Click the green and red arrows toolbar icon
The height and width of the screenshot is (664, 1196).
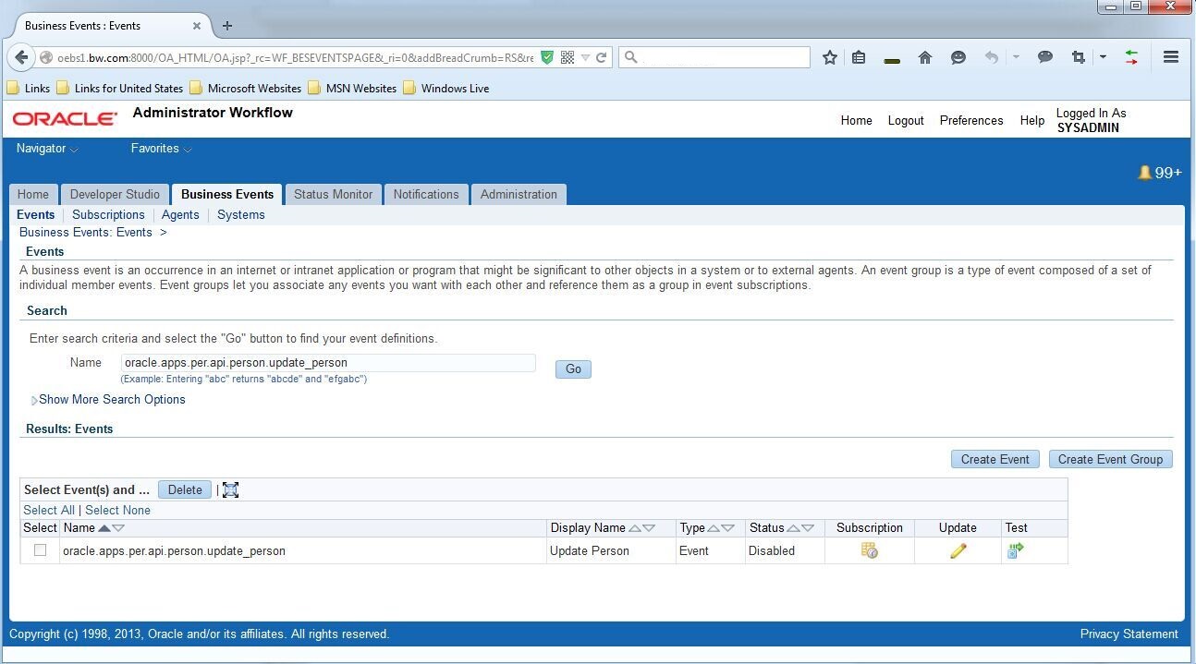pos(1131,57)
